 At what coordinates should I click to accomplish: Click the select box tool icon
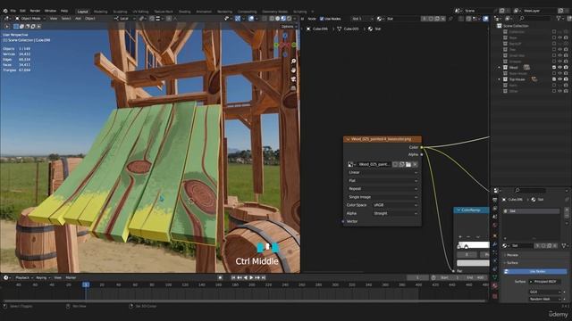click(x=16, y=27)
